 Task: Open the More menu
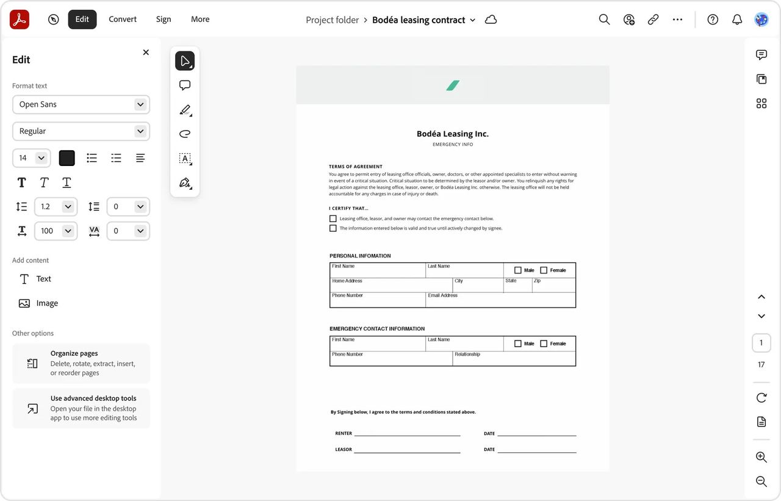pos(200,19)
